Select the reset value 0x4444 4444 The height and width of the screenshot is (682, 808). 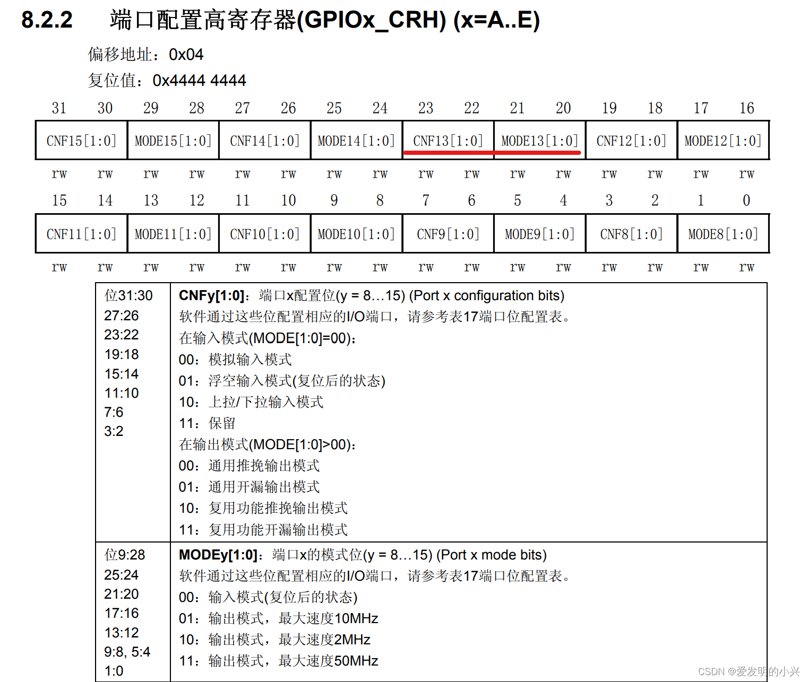(199, 81)
